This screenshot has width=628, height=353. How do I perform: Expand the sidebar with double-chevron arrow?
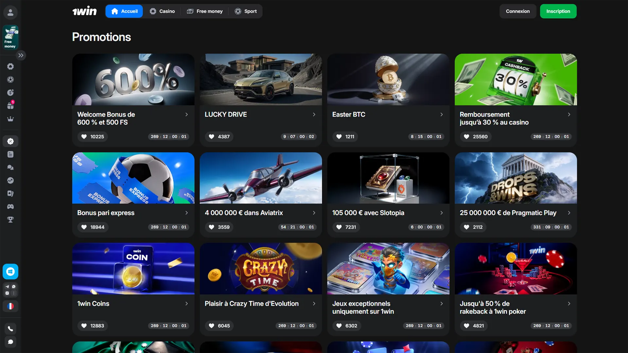(21, 56)
